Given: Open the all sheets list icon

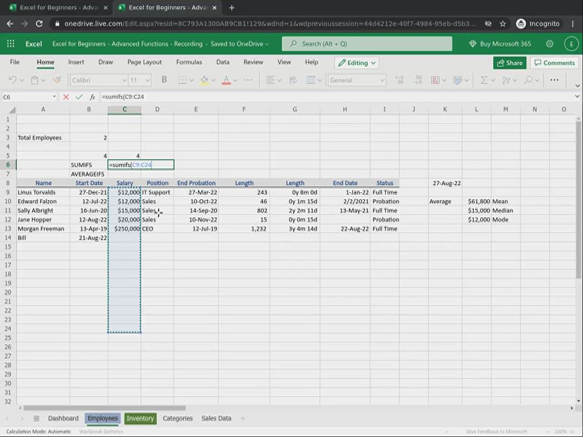Looking at the screenshot, I should click(36, 418).
